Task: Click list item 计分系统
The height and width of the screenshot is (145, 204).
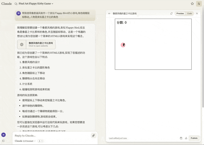Action: [27, 84]
